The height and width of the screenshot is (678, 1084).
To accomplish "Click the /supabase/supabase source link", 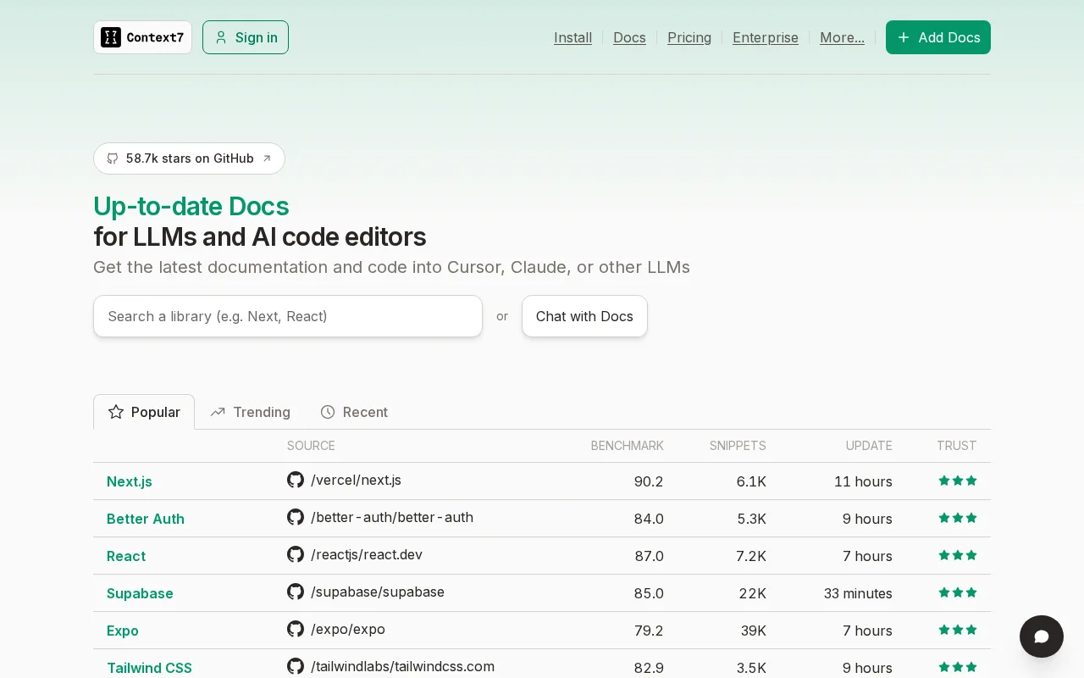I will click(378, 592).
